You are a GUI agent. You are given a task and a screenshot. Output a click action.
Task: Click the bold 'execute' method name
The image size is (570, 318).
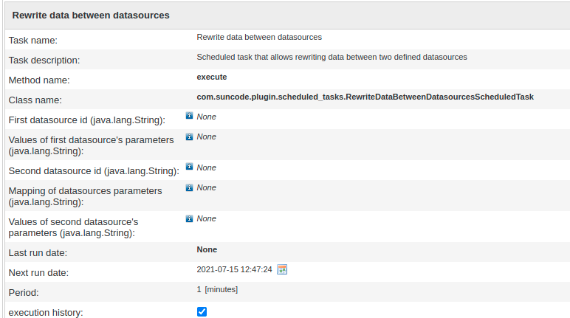click(x=212, y=77)
